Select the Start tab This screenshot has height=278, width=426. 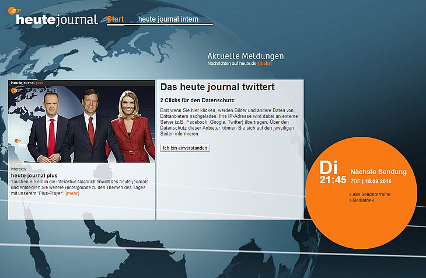coord(116,19)
